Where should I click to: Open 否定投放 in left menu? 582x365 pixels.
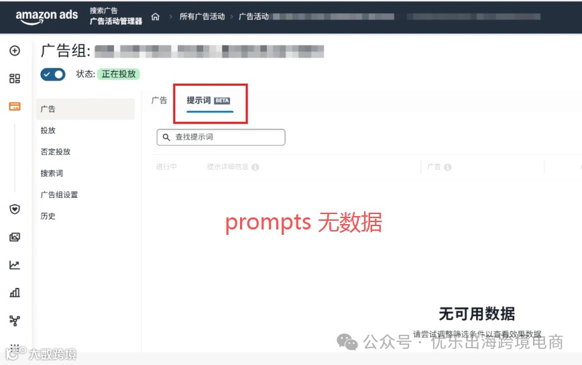click(x=55, y=152)
